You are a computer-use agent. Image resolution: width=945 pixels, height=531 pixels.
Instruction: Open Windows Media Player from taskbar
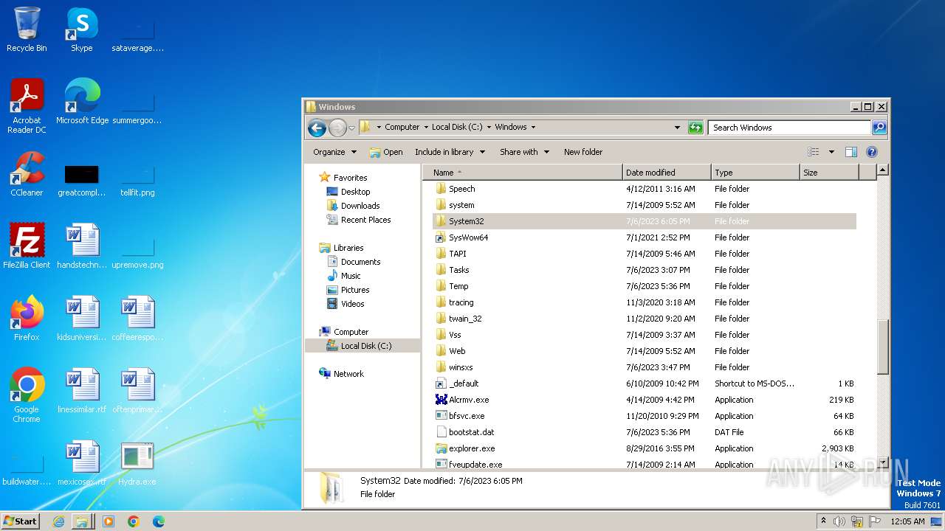[109, 521]
